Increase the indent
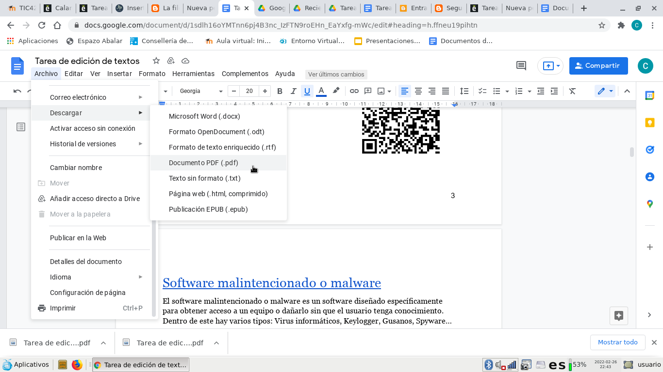The image size is (663, 372). tap(554, 91)
